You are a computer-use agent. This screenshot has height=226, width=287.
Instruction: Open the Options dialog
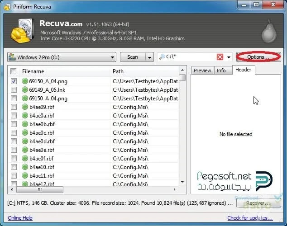pyautogui.click(x=258, y=57)
